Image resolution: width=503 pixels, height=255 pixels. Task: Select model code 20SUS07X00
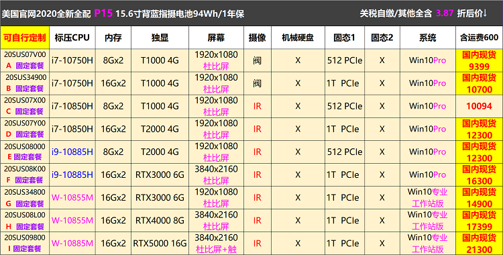coord(25,100)
